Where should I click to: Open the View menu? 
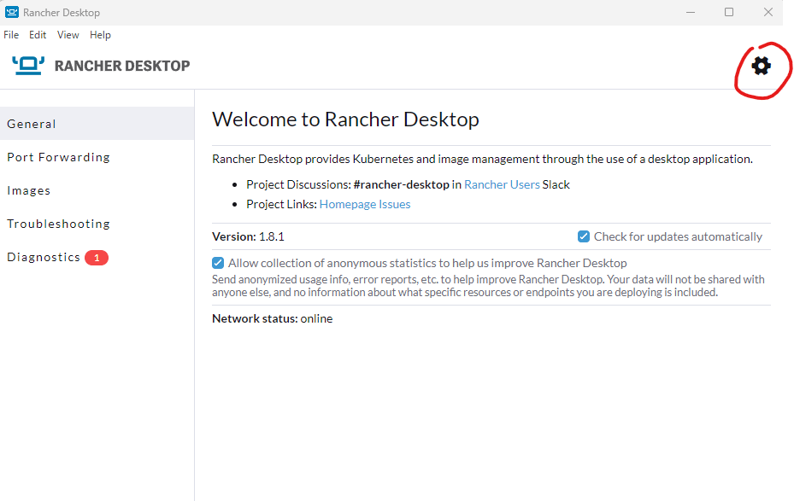[68, 35]
